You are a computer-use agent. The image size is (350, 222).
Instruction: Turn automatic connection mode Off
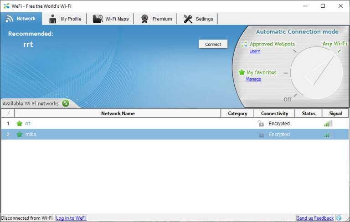click(287, 100)
